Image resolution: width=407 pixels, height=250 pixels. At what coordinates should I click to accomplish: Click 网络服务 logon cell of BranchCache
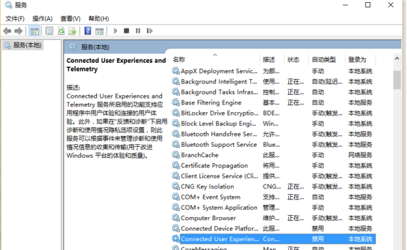(x=361, y=155)
